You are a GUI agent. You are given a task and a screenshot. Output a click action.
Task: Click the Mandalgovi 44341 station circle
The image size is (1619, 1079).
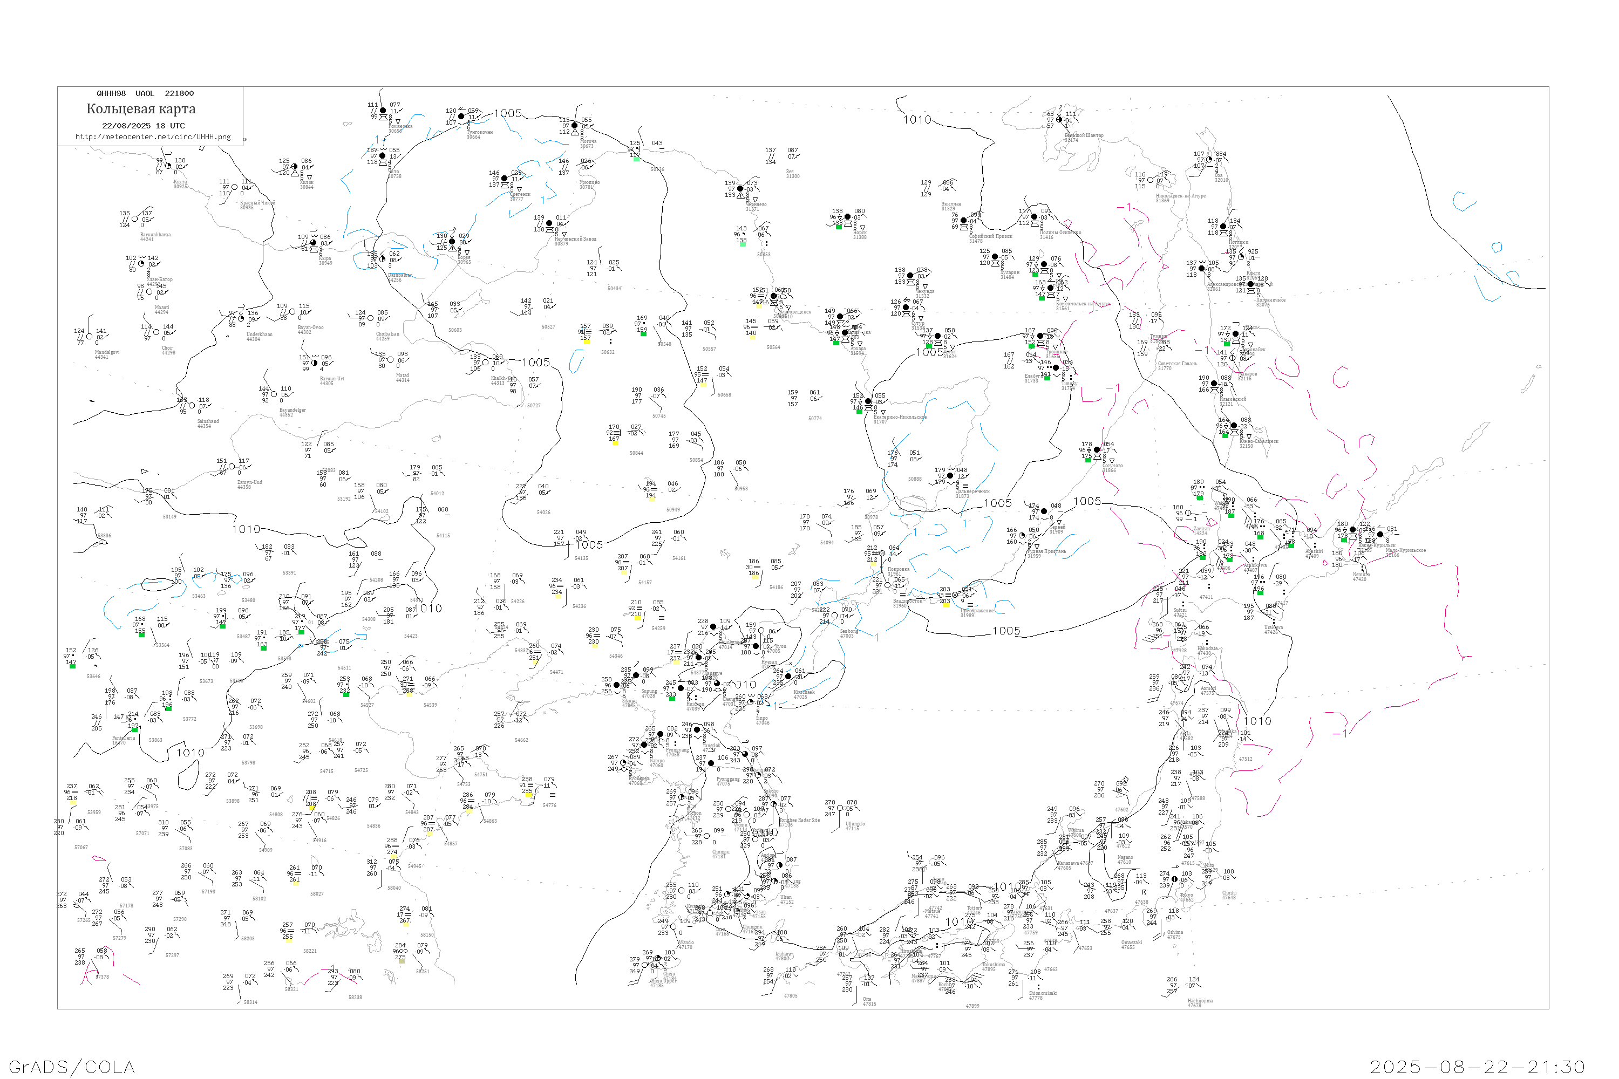(x=90, y=337)
